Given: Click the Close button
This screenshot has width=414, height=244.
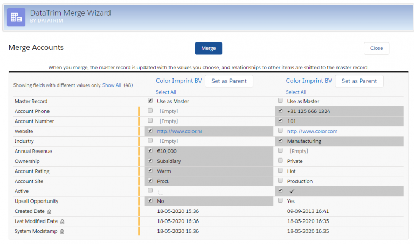Looking at the screenshot, I should 376,48.
